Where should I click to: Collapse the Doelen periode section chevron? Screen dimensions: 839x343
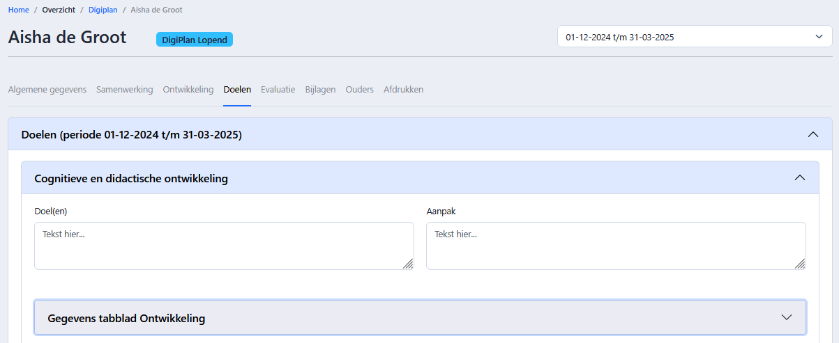click(812, 134)
